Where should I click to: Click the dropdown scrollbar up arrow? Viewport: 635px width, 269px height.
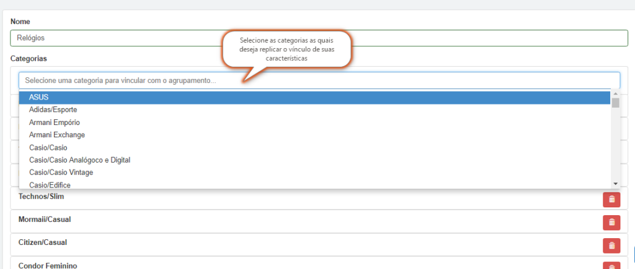coord(616,94)
